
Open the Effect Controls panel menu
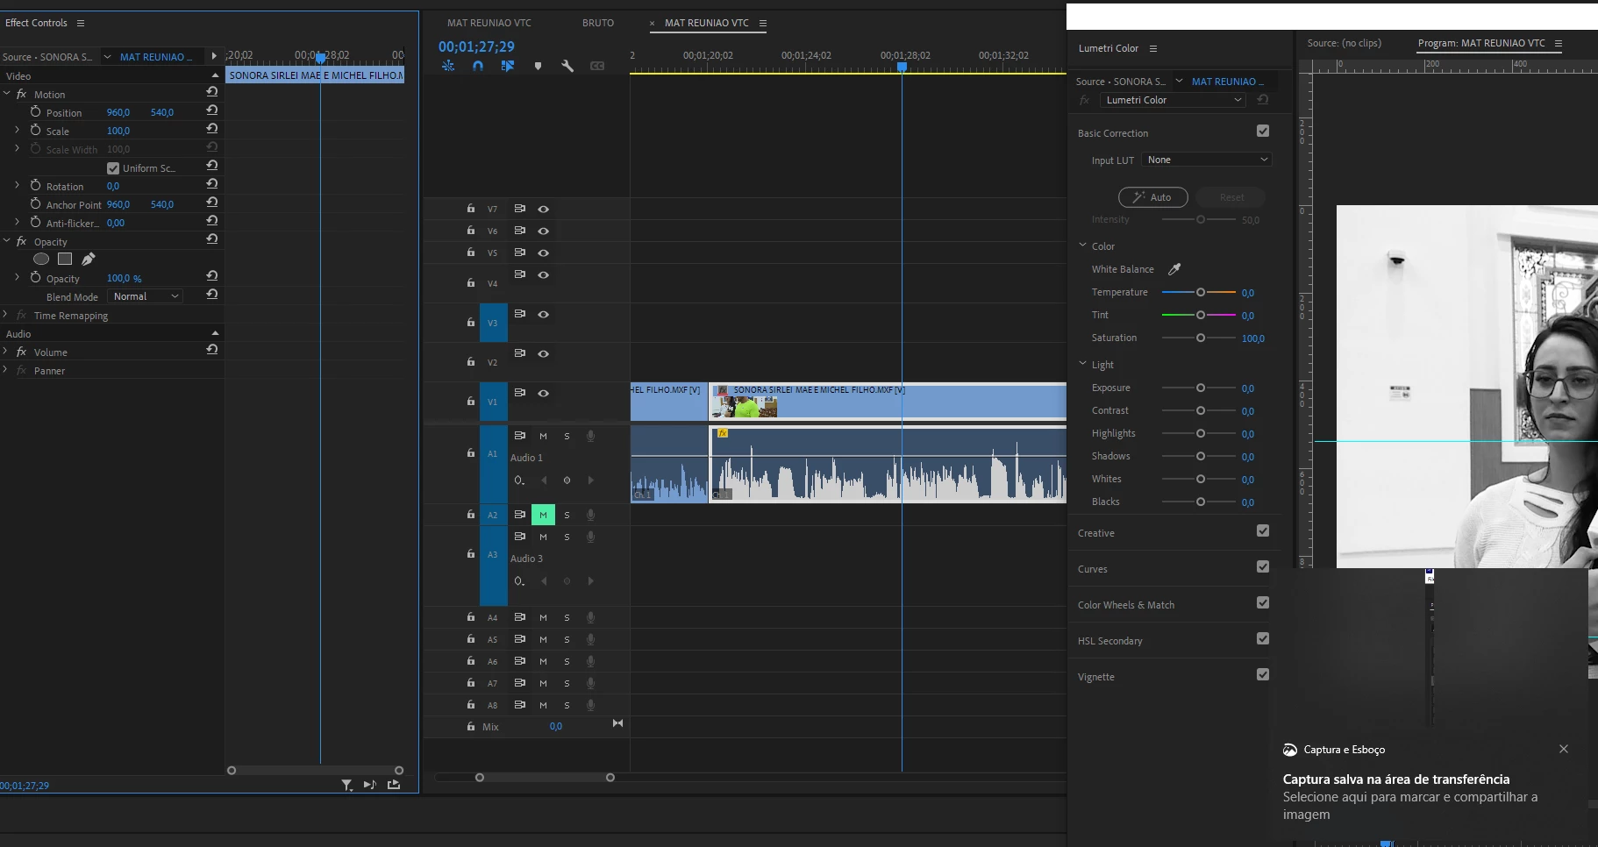[x=81, y=23]
